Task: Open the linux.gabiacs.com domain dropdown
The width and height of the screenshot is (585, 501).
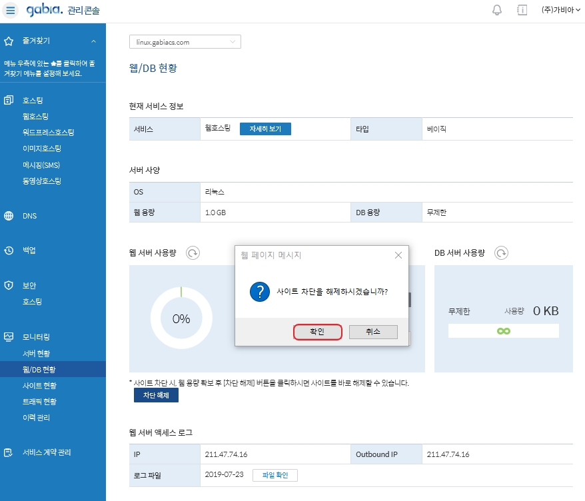Action: [x=185, y=42]
